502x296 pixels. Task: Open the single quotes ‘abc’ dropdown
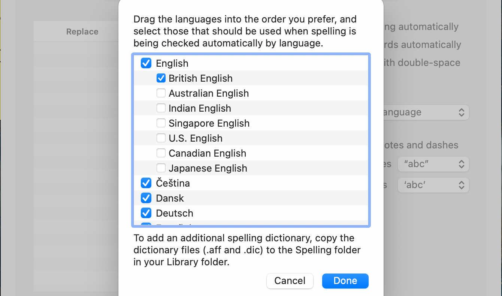[x=433, y=185]
